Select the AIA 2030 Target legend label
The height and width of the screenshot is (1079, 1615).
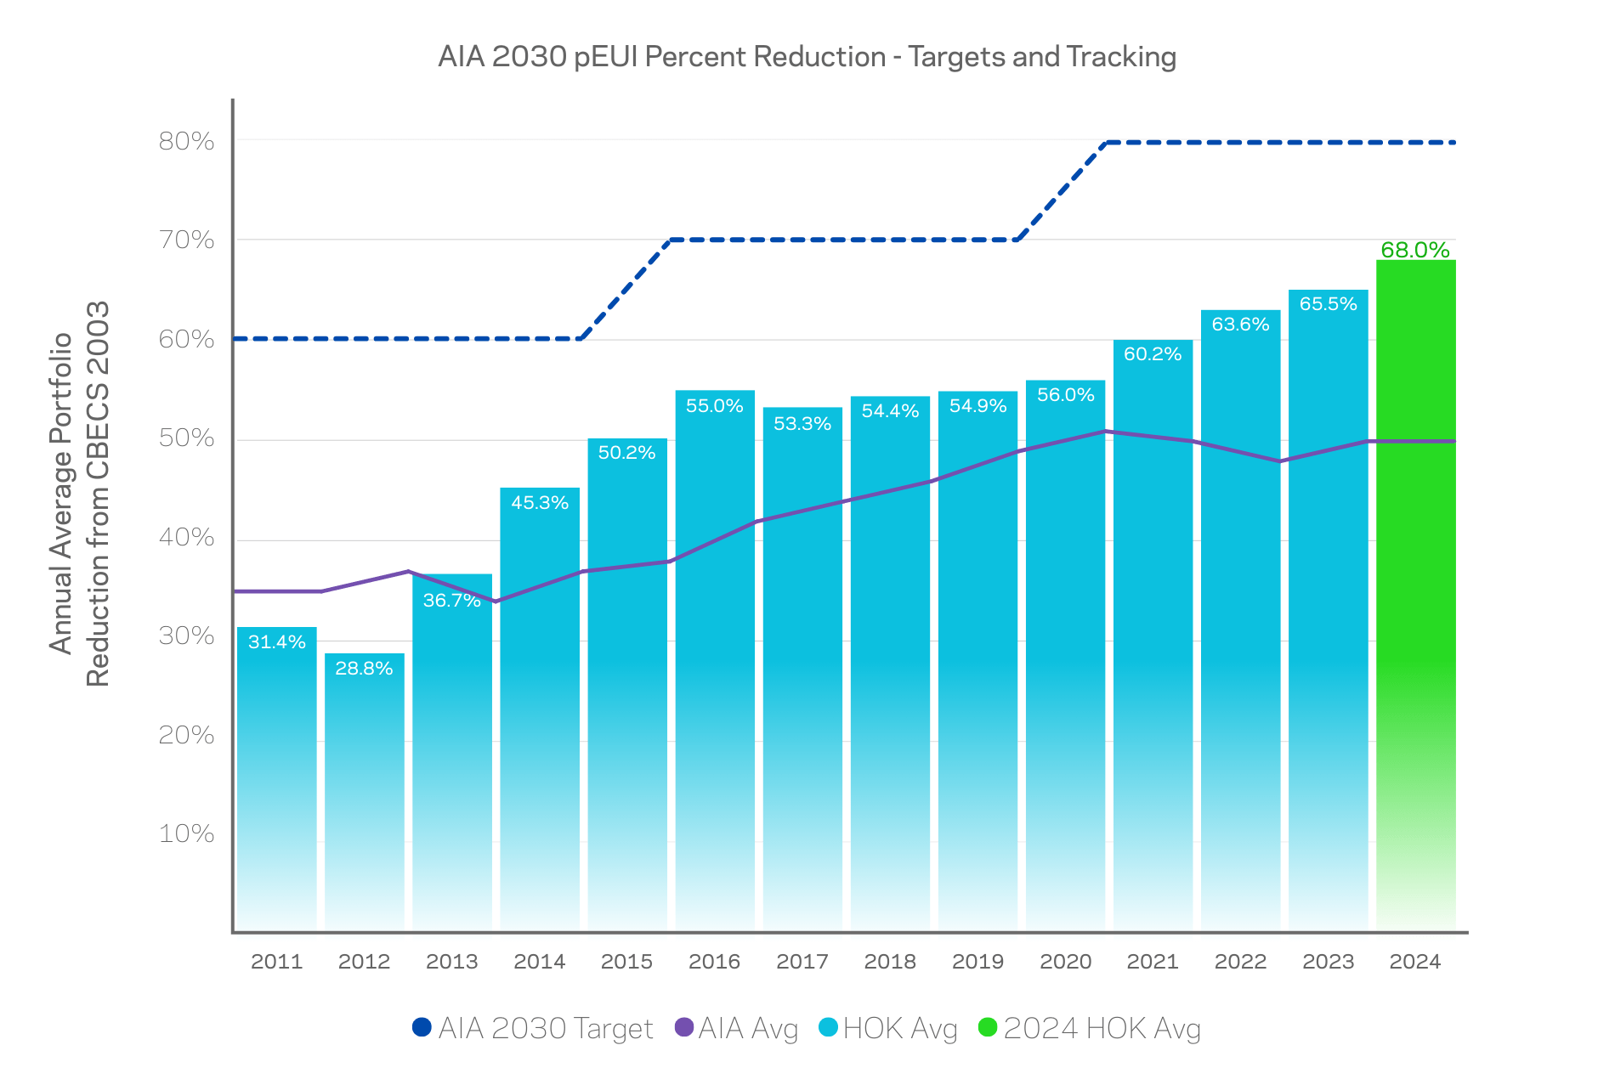coord(546,1029)
